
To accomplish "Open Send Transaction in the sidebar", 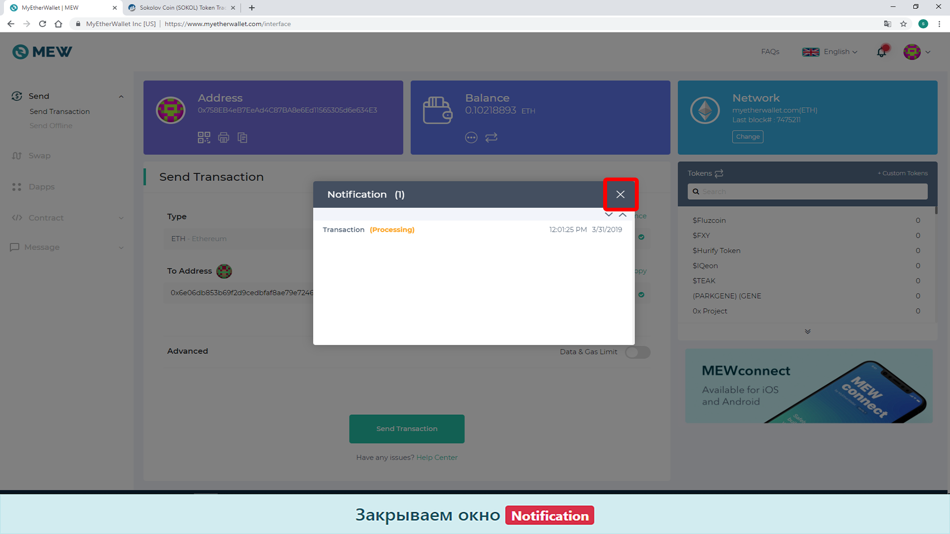I will [x=60, y=111].
